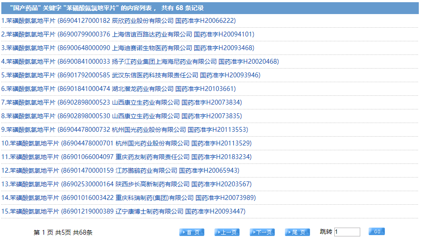Open record 4 from 扬子江药业集团上海海尼
This screenshot has width=421, height=243.
pyautogui.click(x=140, y=62)
